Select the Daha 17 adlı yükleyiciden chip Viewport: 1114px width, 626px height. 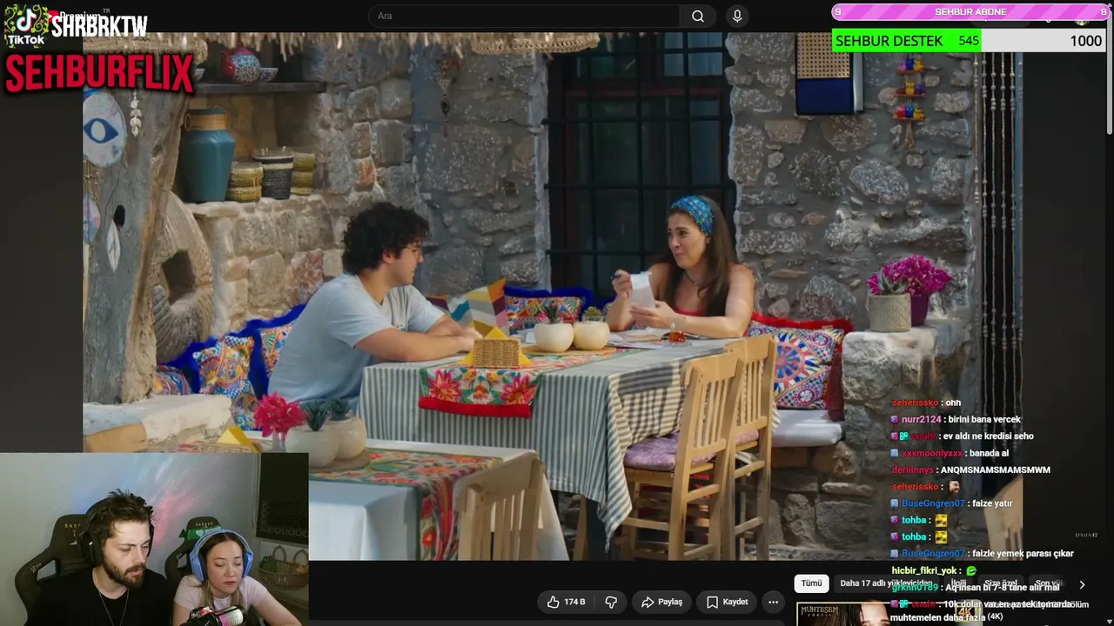[x=886, y=583]
